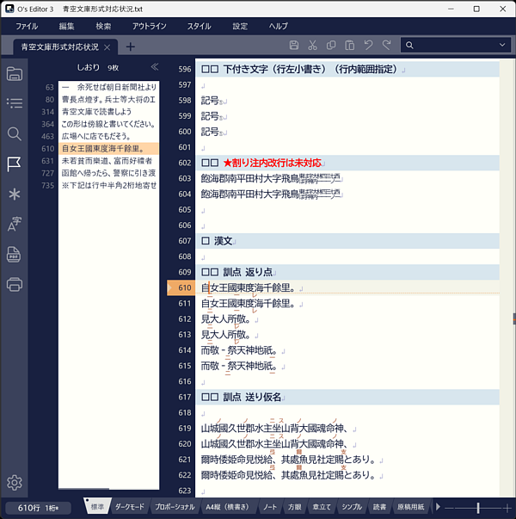
Task: Select highlighted bookmark 自女王國東度海千餘里。
Action: [108, 149]
